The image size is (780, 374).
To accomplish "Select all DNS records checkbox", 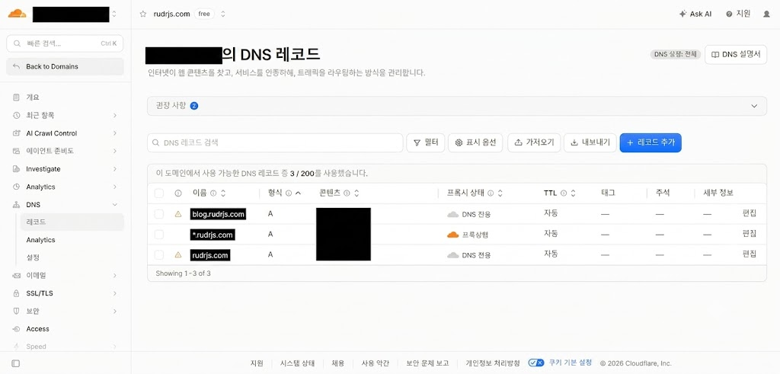I will click(x=158, y=193).
